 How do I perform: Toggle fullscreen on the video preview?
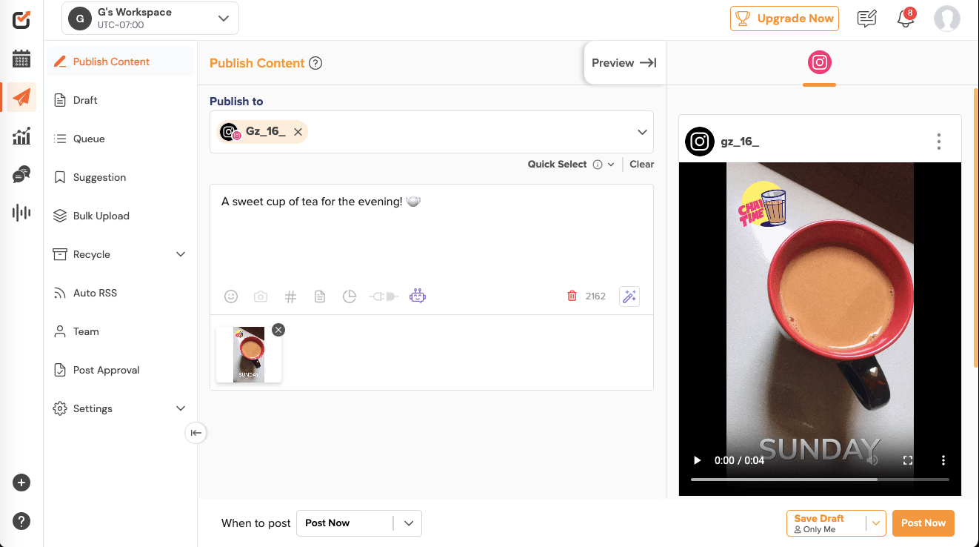point(908,460)
